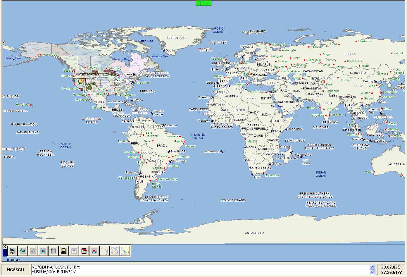Click the Honolulu city label
This screenshot has width=407, height=277.
click(23, 105)
